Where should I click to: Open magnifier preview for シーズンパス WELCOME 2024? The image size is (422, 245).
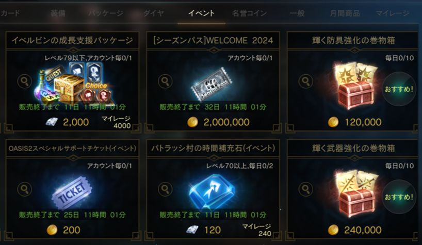pos(165,81)
